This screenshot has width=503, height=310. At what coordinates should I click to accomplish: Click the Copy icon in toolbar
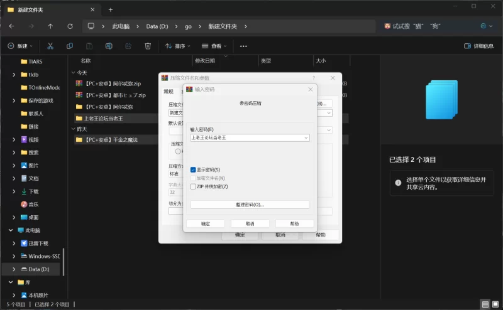[x=70, y=46]
